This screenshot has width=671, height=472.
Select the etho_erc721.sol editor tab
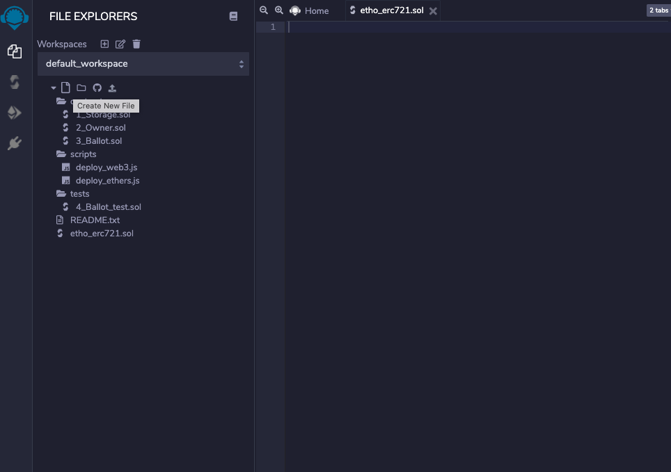click(392, 10)
